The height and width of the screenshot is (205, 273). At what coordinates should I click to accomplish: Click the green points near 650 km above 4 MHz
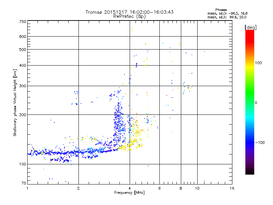[132, 30]
